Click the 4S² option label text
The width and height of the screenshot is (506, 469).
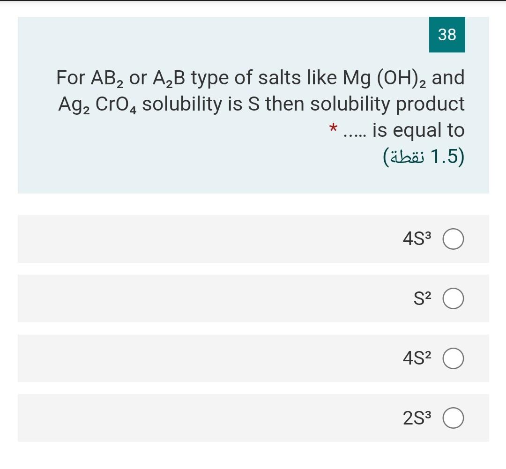click(417, 358)
